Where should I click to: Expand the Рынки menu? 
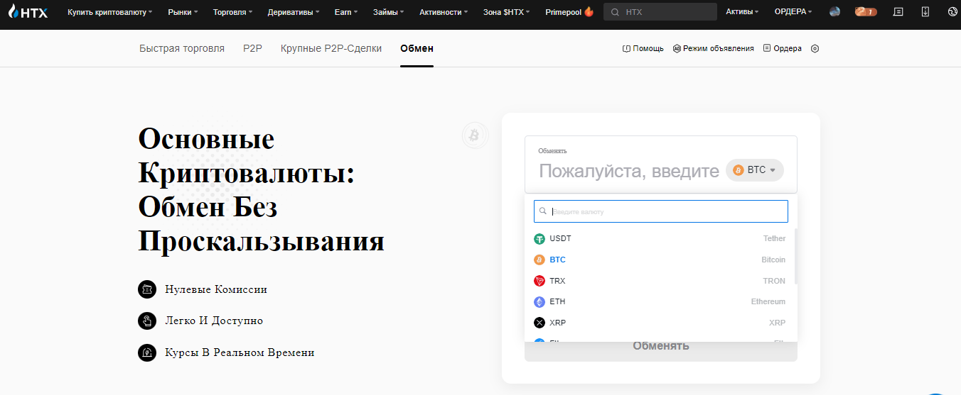pos(183,12)
